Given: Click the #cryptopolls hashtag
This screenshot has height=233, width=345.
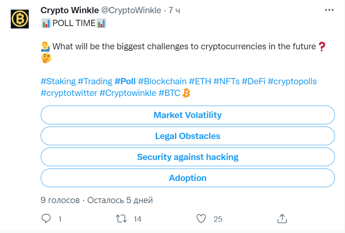Looking at the screenshot, I should [x=292, y=82].
